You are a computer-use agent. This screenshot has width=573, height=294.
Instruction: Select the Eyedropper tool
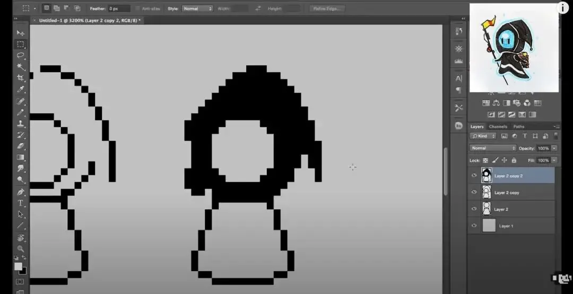21,90
